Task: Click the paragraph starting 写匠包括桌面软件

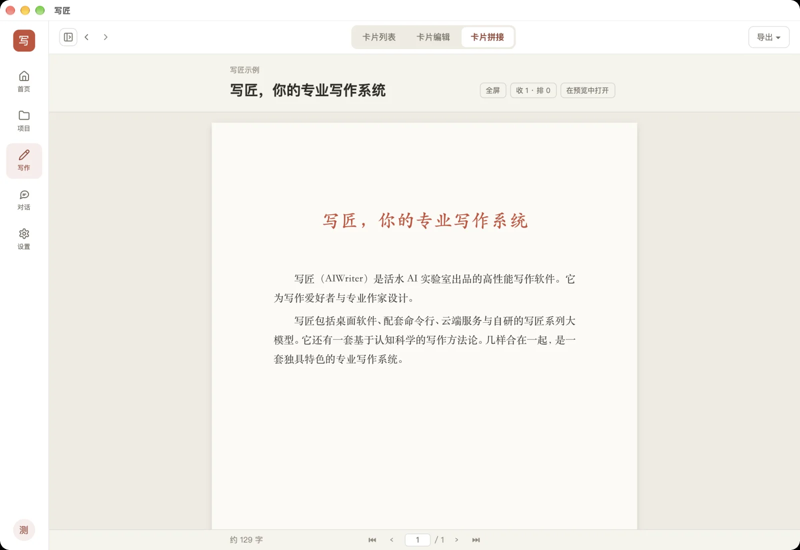Action: click(x=424, y=340)
